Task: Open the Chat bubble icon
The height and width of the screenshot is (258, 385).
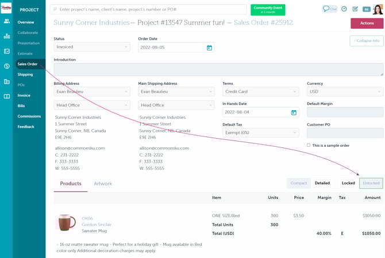Action: (329, 9)
